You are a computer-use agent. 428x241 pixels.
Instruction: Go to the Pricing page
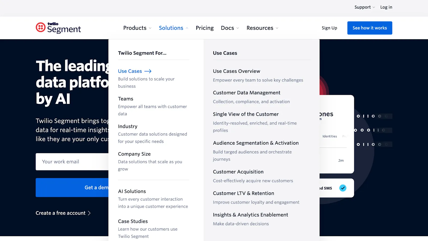pyautogui.click(x=205, y=28)
